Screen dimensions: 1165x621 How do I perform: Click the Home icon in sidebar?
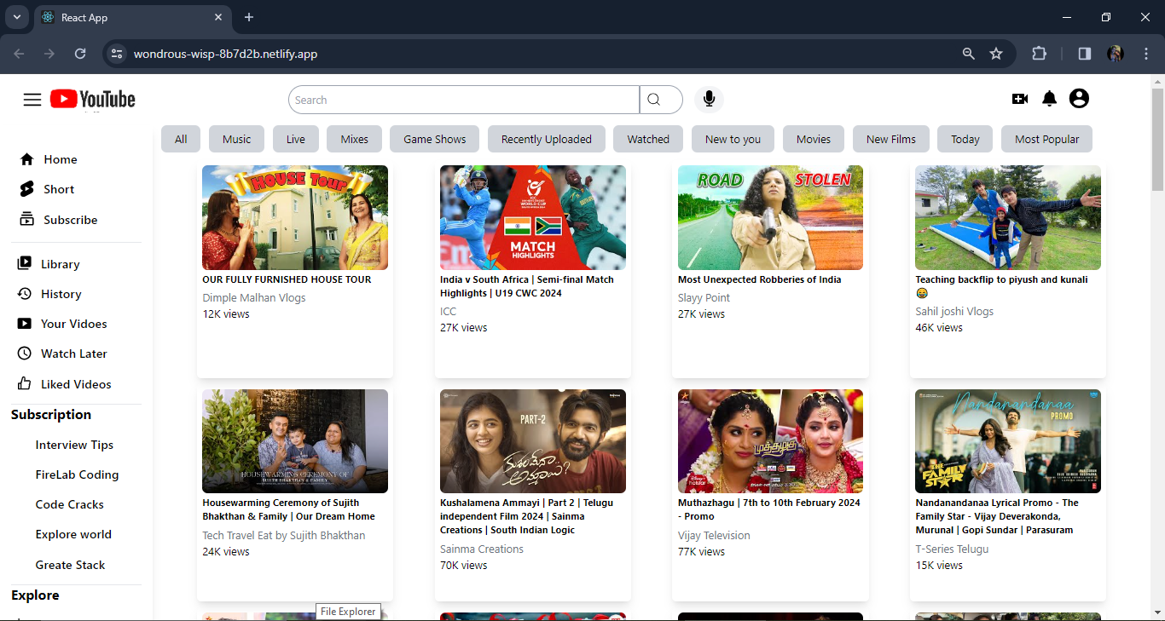[26, 159]
